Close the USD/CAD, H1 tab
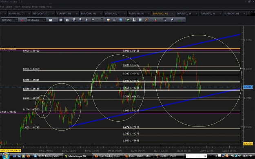The image size is (255, 159). (125, 13)
